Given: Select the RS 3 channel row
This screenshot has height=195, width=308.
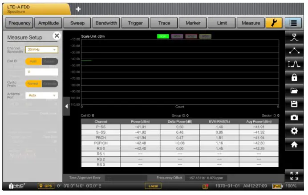Looking at the screenshot, I should click(x=180, y=165).
